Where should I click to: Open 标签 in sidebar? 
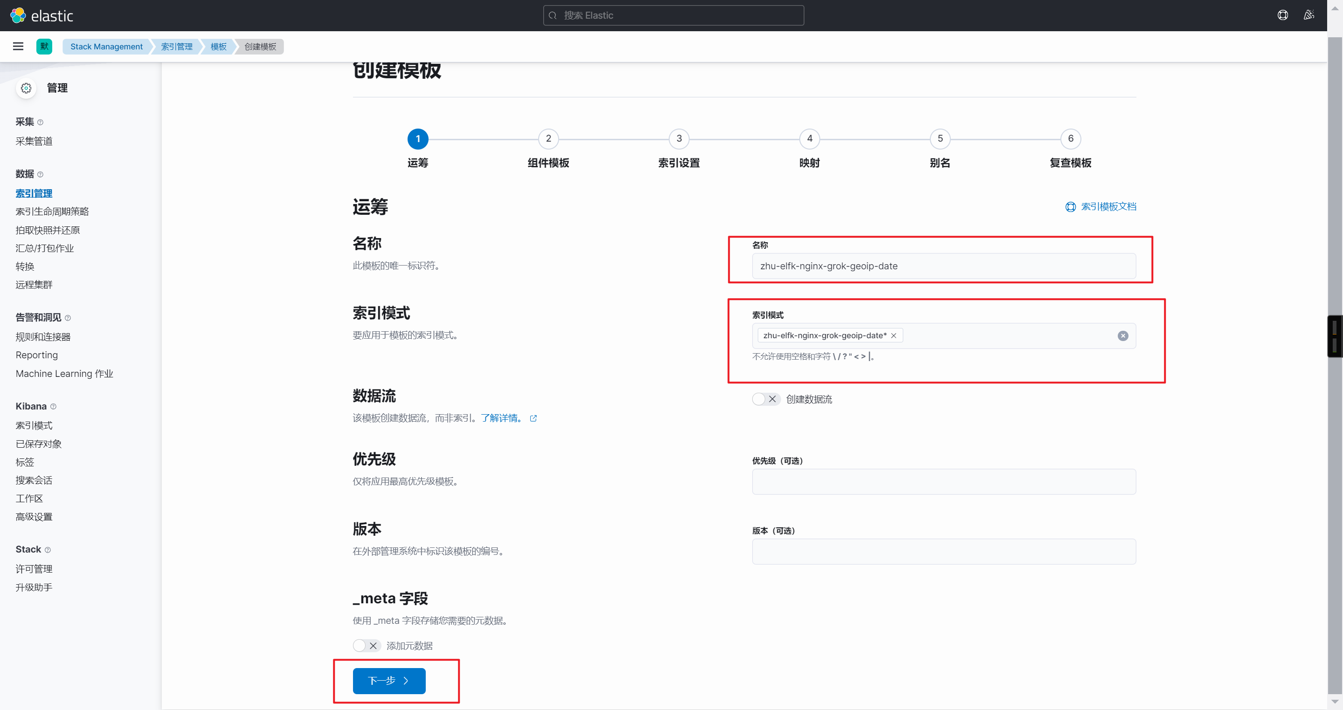[25, 462]
